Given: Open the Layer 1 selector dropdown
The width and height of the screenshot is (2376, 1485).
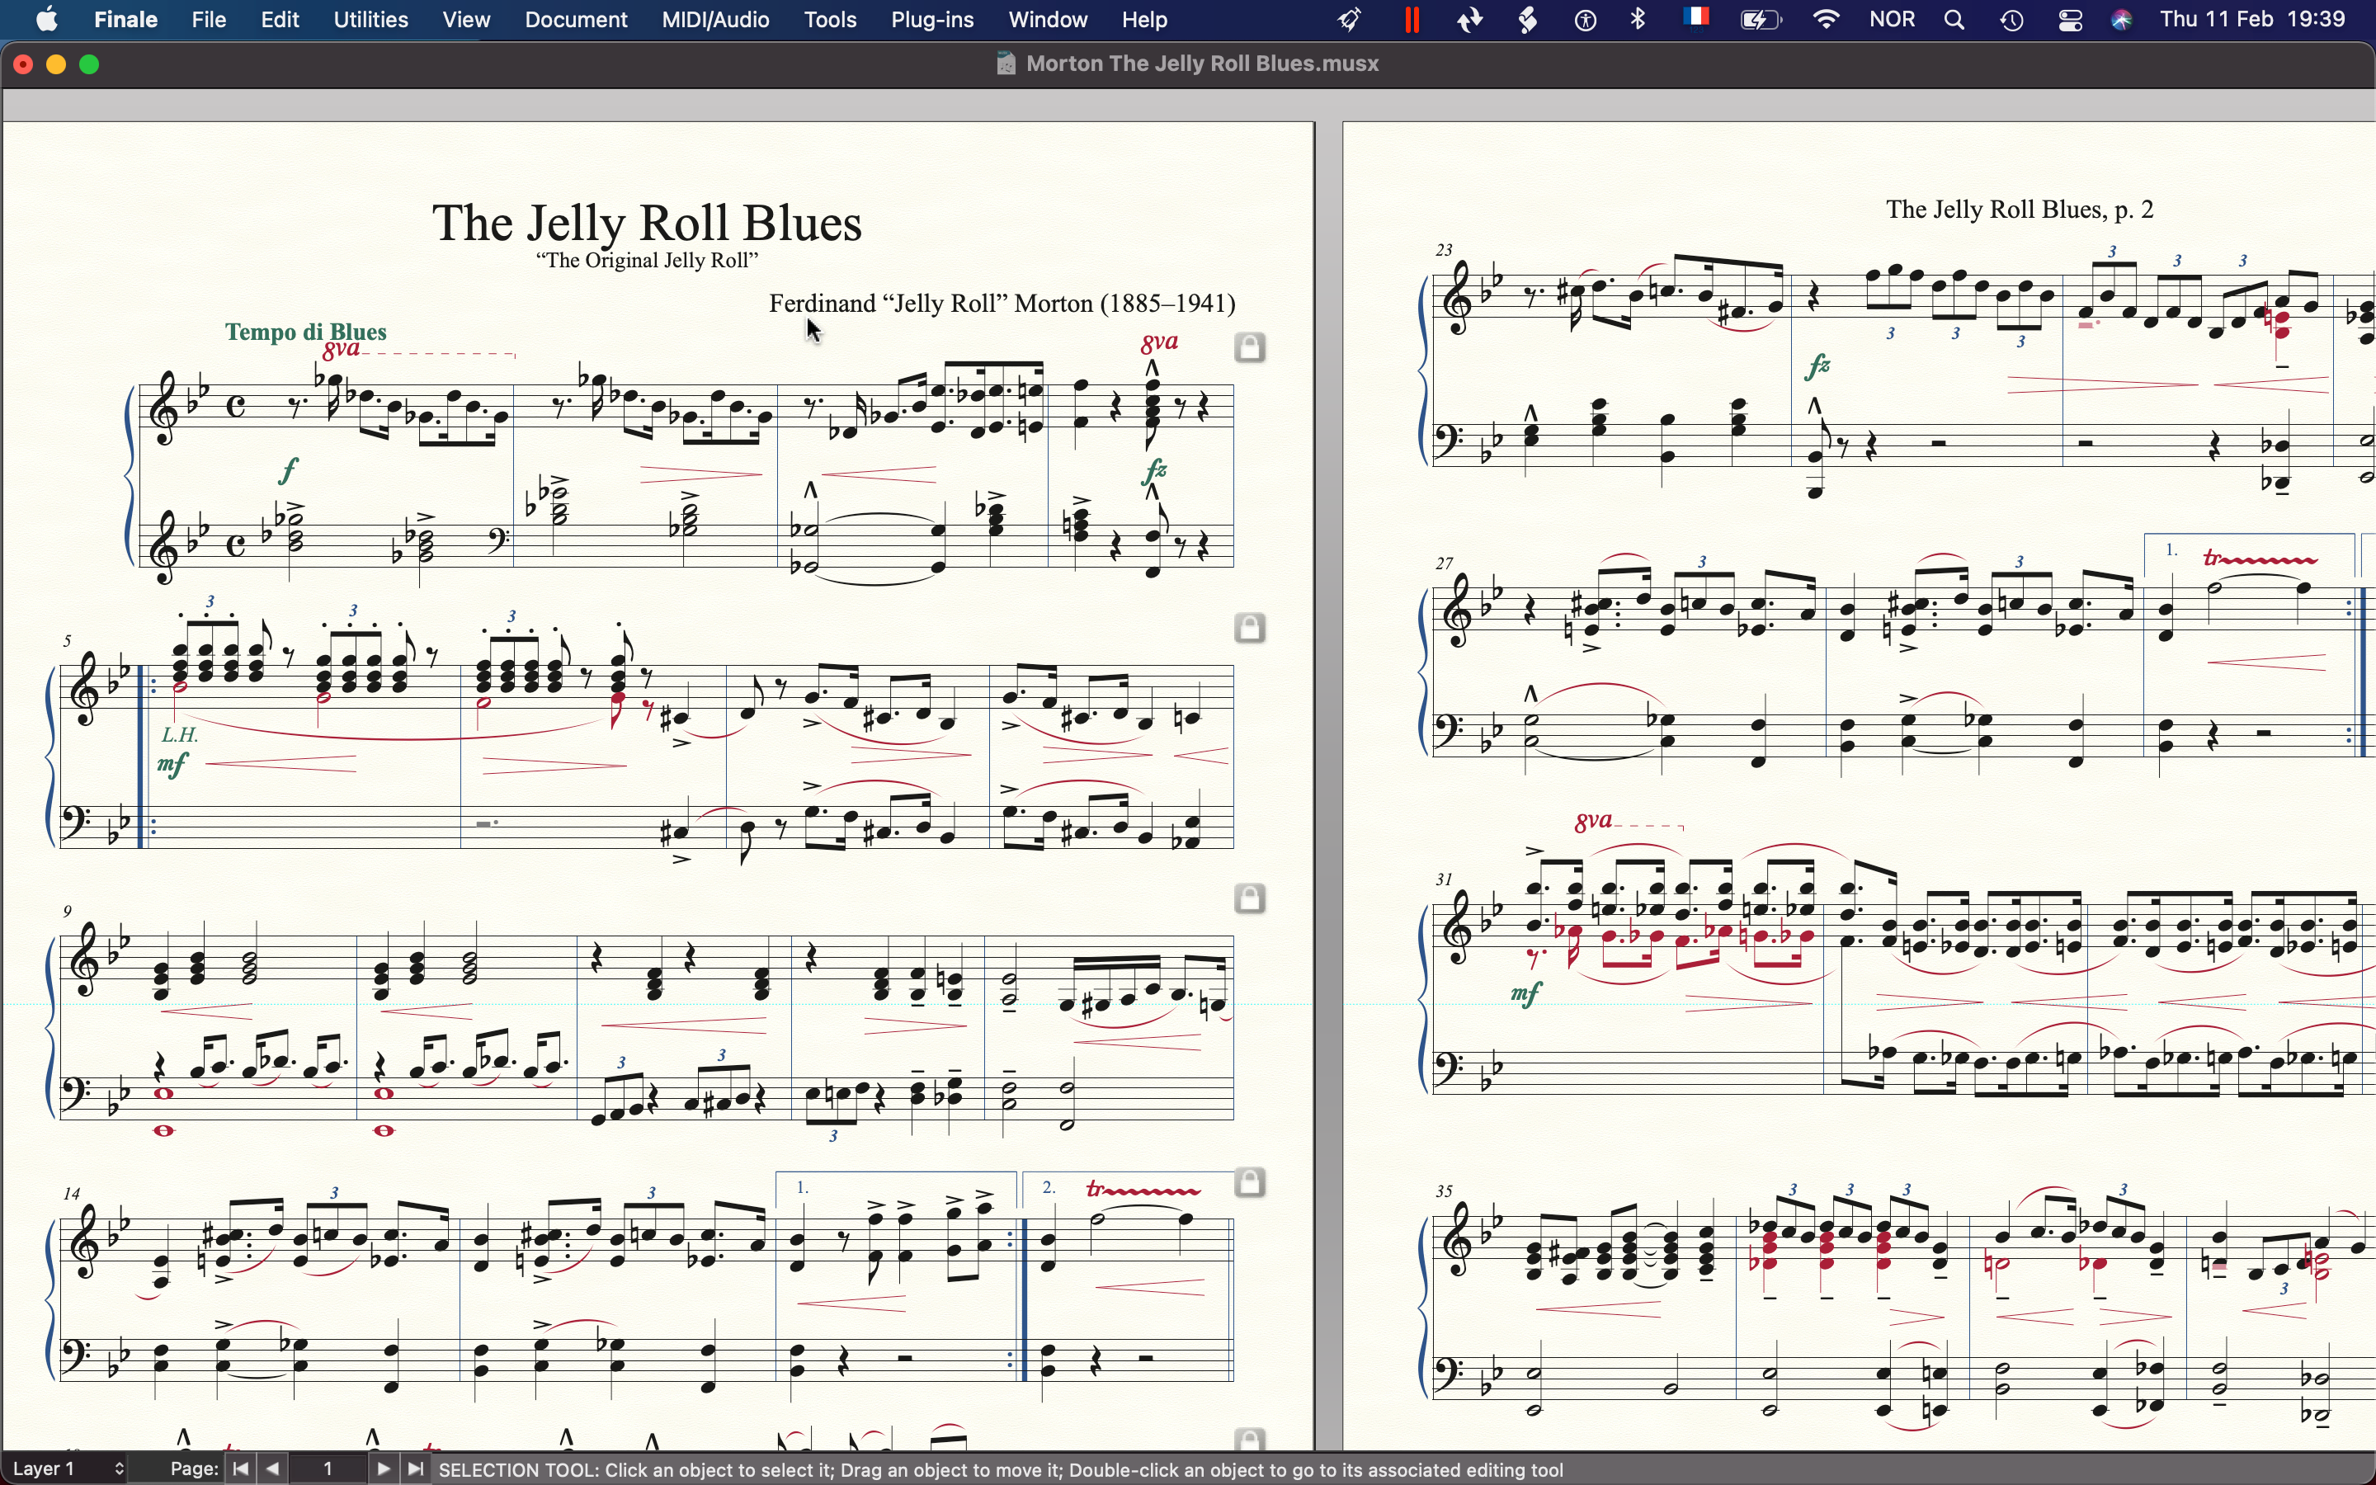Looking at the screenshot, I should [x=68, y=1468].
